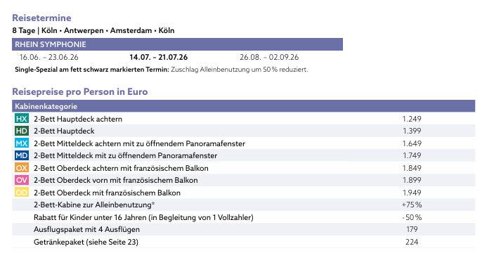
Task: Select the 26.08. – 02.09.26 travel date
Action: (x=269, y=57)
